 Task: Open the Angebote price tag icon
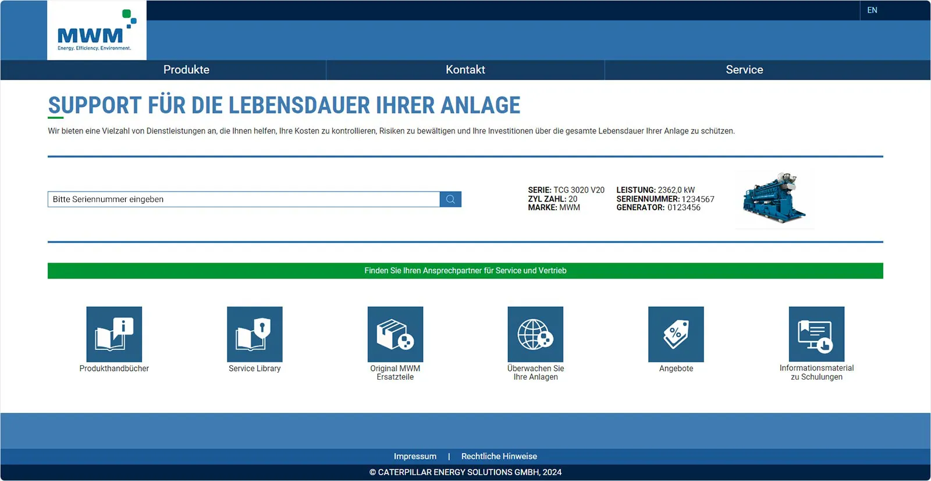point(676,334)
